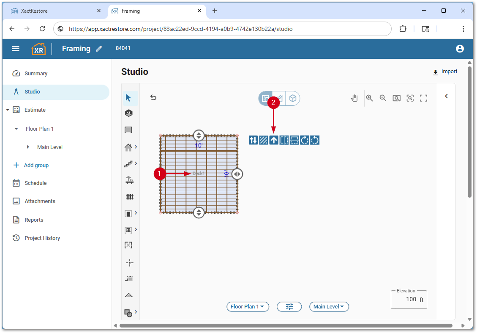
Task: Click Add group in the sidebar
Action: tap(36, 165)
